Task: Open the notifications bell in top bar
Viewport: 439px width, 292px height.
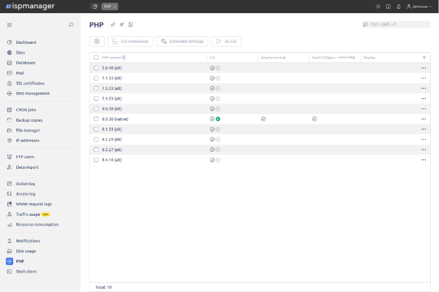Action: click(398, 7)
